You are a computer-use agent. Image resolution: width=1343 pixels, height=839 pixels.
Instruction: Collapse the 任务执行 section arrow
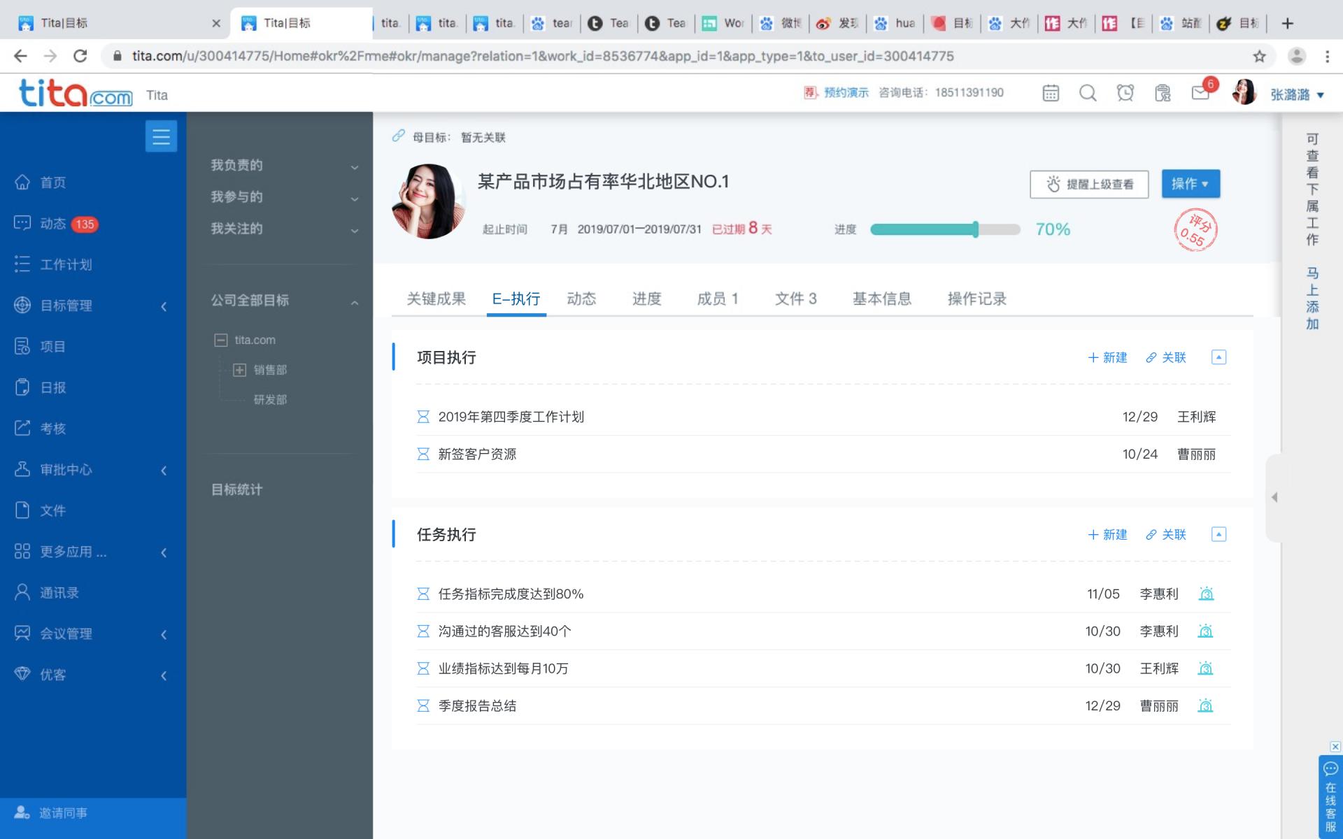pos(1219,534)
